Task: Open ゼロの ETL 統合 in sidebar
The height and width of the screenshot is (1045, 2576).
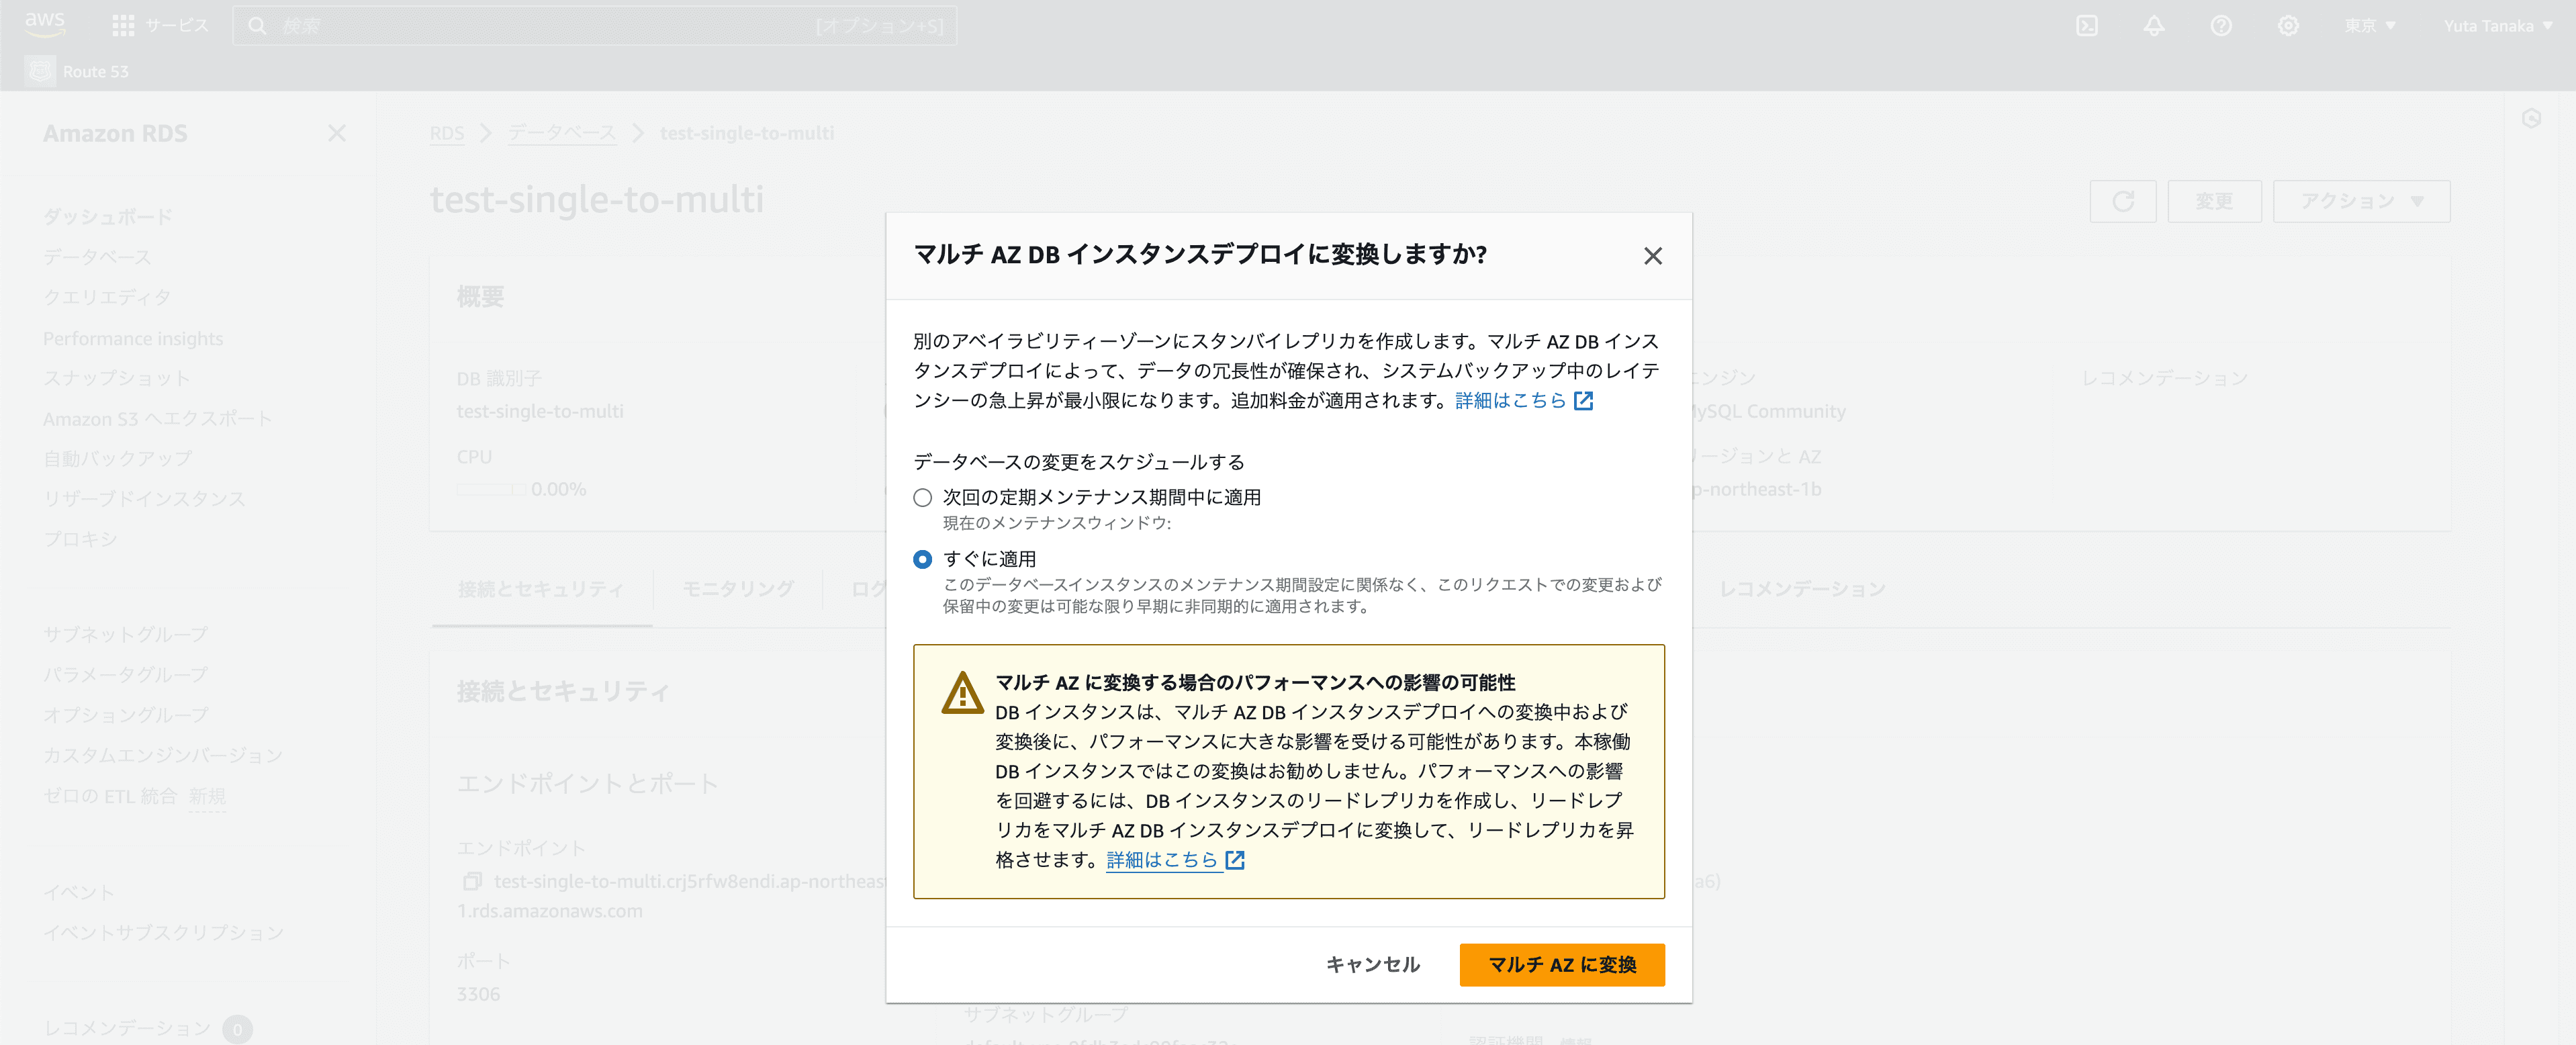Action: click(110, 797)
